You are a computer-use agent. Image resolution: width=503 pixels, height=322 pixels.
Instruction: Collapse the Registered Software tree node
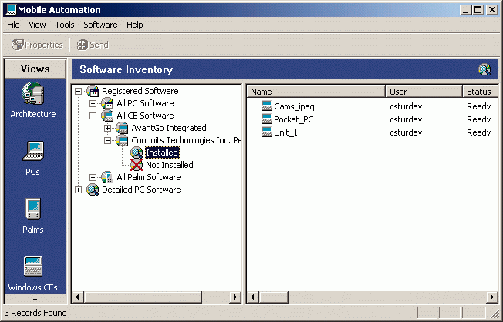[79, 91]
